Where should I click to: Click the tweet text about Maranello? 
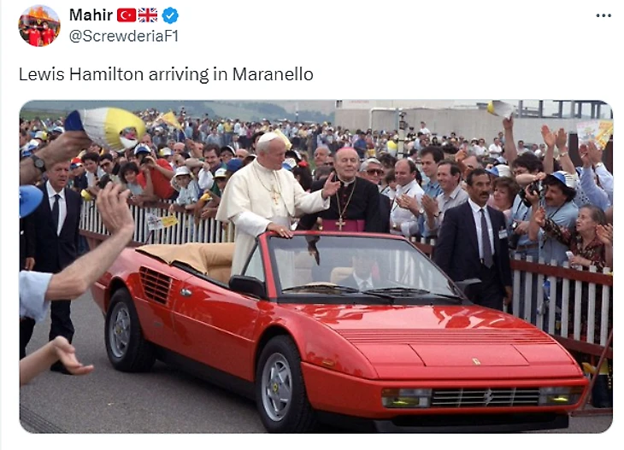(166, 74)
